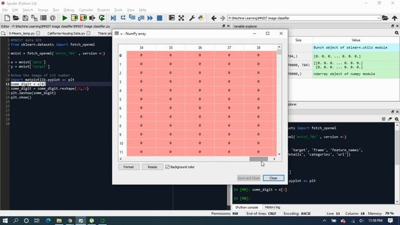Screen dimensions: 400x225
Task: Go back with the left arrow
Action: pyautogui.click(x=214, y=18)
